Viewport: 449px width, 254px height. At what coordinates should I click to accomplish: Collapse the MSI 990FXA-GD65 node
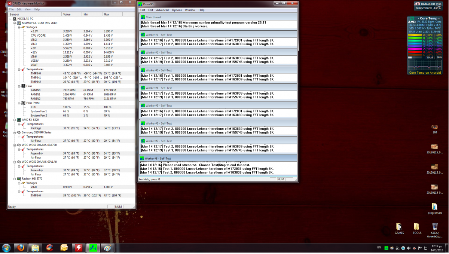(15, 23)
